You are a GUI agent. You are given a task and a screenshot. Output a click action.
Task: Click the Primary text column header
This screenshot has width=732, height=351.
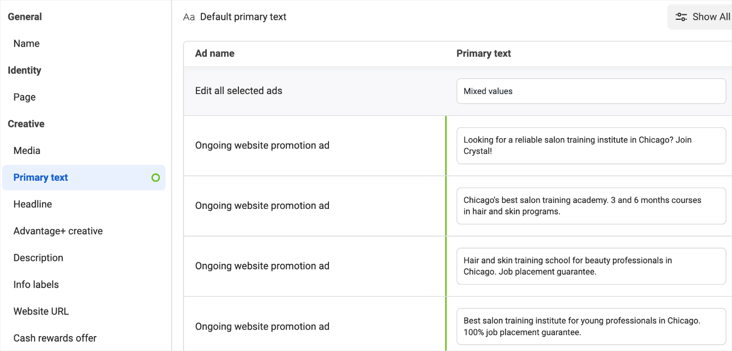point(484,53)
